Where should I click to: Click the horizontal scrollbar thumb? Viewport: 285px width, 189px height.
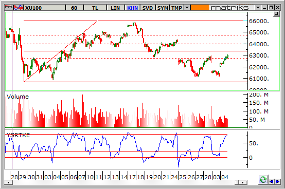click(237, 182)
